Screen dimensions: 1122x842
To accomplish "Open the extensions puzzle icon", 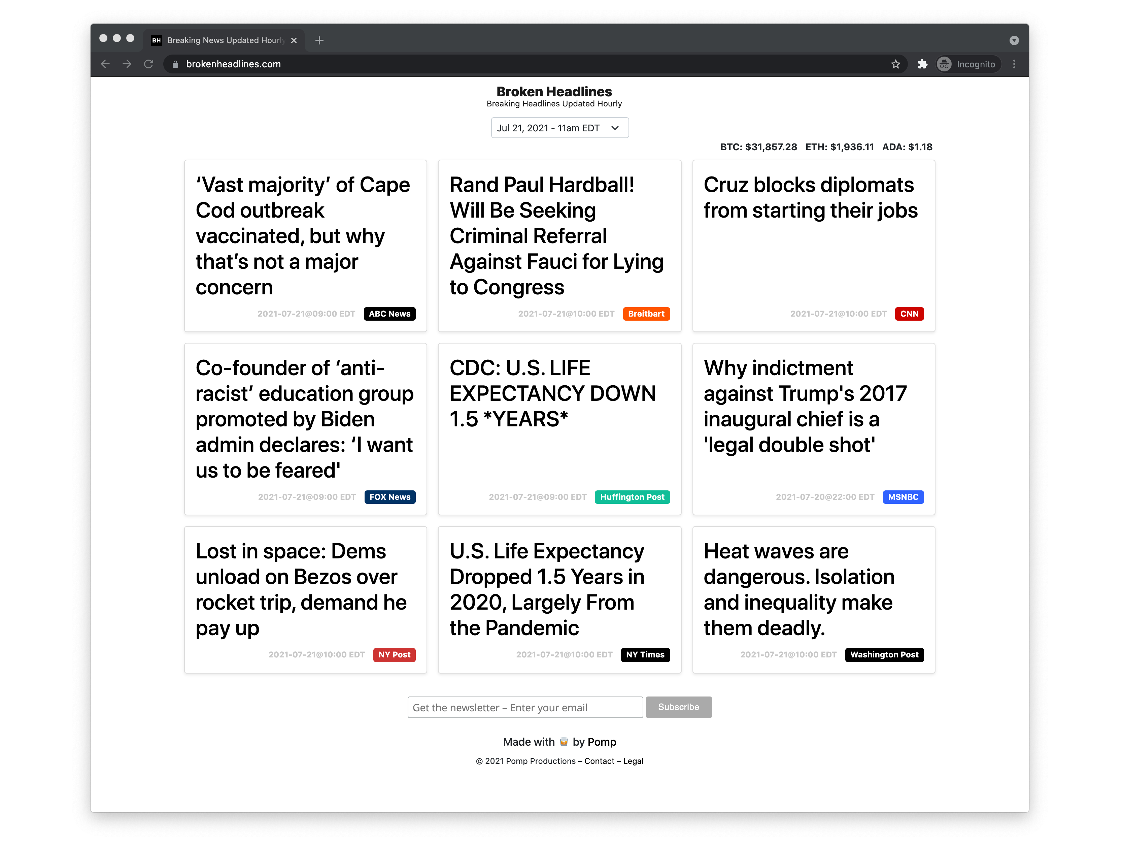I will (922, 64).
